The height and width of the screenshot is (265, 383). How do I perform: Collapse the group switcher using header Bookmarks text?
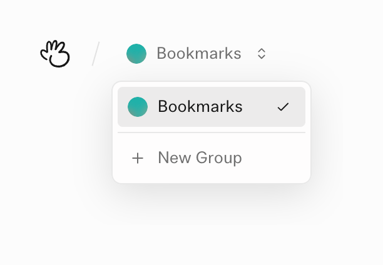coord(198,54)
